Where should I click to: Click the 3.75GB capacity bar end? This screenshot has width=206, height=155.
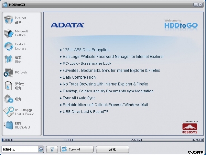[197, 140]
